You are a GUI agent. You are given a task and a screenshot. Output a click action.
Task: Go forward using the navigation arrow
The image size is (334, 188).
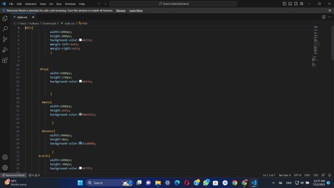[x=105, y=3]
